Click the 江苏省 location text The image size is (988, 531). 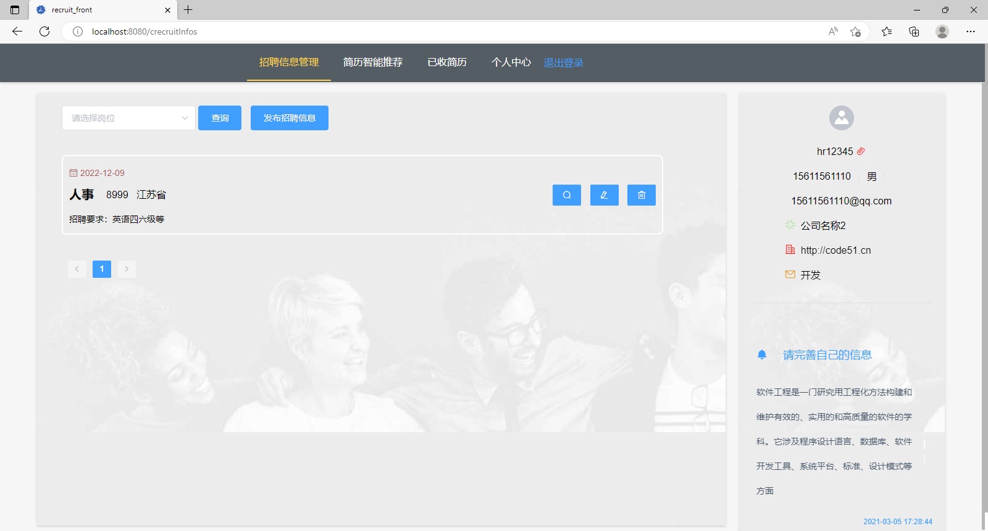click(151, 194)
